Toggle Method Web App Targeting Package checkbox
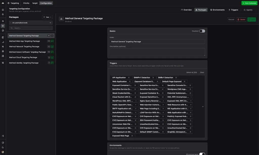The width and height of the screenshot is (259, 155). [52, 41]
